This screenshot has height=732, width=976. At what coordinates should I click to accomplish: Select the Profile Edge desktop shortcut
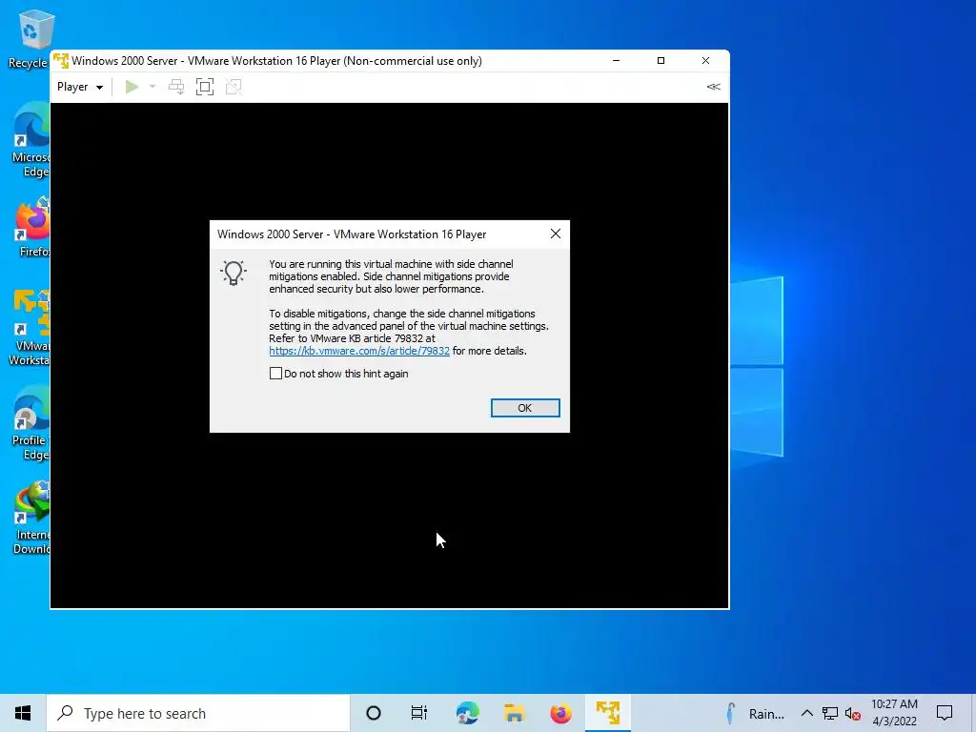point(30,423)
